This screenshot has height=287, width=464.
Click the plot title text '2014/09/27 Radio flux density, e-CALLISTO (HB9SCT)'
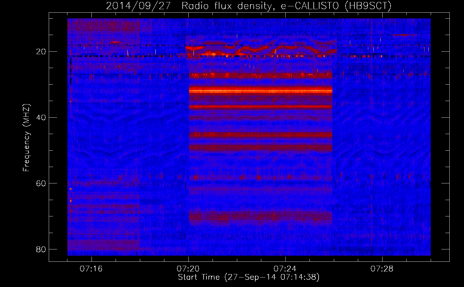pos(249,6)
